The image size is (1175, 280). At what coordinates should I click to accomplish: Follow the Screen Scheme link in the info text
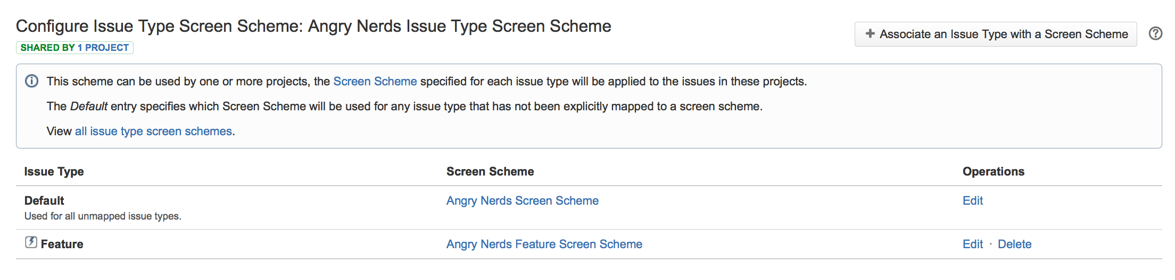tap(375, 81)
